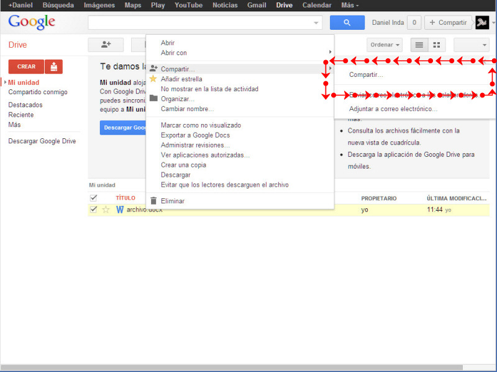Open Destacados in sidebar
The width and height of the screenshot is (497, 372).
(x=25, y=105)
